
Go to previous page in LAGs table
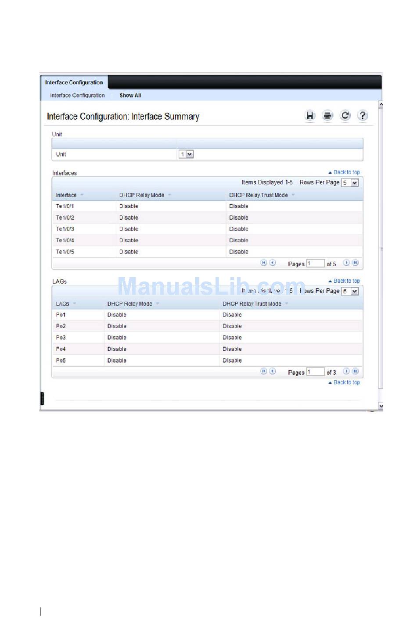tap(273, 371)
